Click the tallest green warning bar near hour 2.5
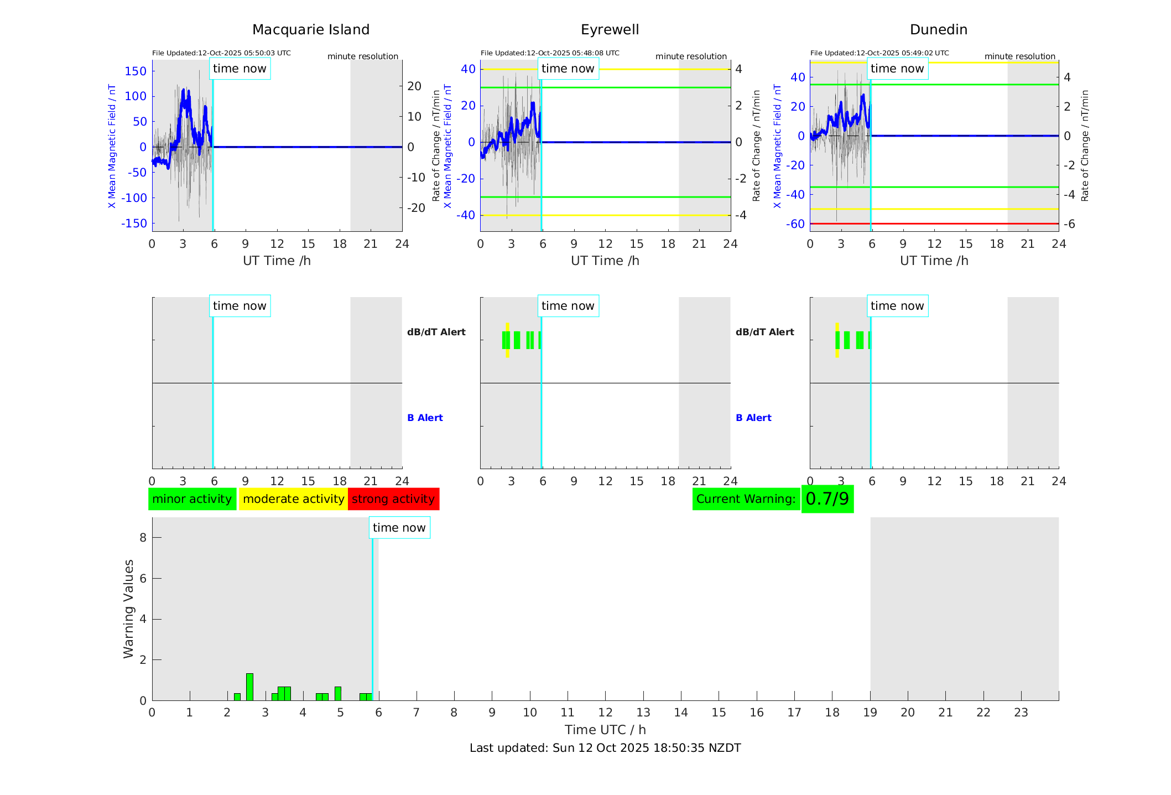The width and height of the screenshot is (1171, 795). coord(249,687)
